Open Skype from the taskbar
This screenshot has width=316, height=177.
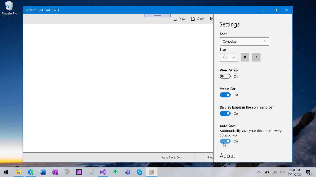point(139,172)
